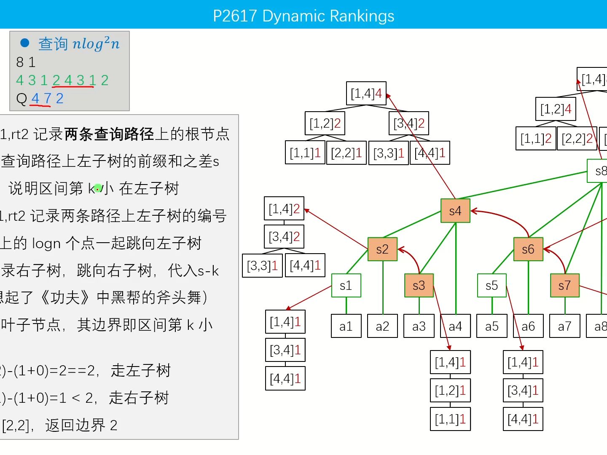
Task: Click the white node s5
Action: tap(492, 286)
